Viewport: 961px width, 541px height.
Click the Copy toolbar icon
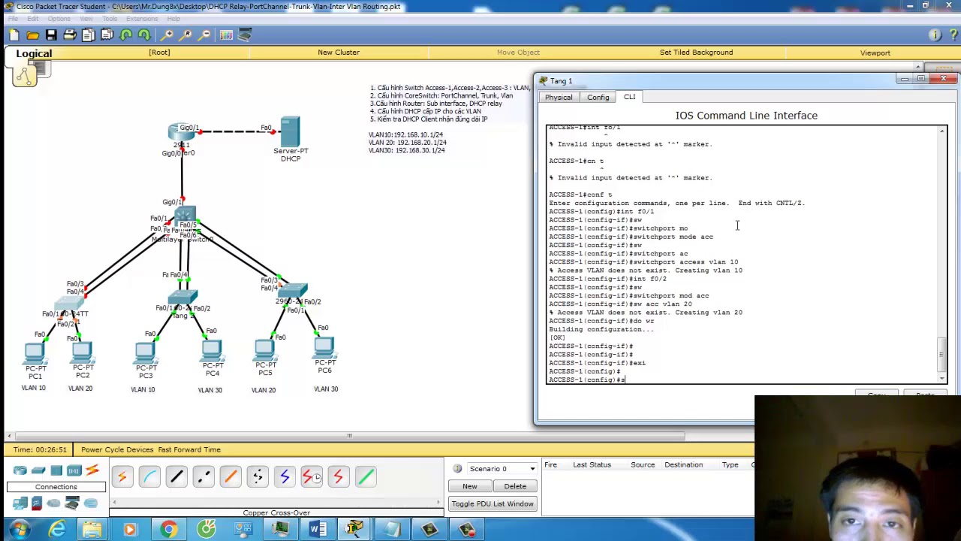[89, 35]
